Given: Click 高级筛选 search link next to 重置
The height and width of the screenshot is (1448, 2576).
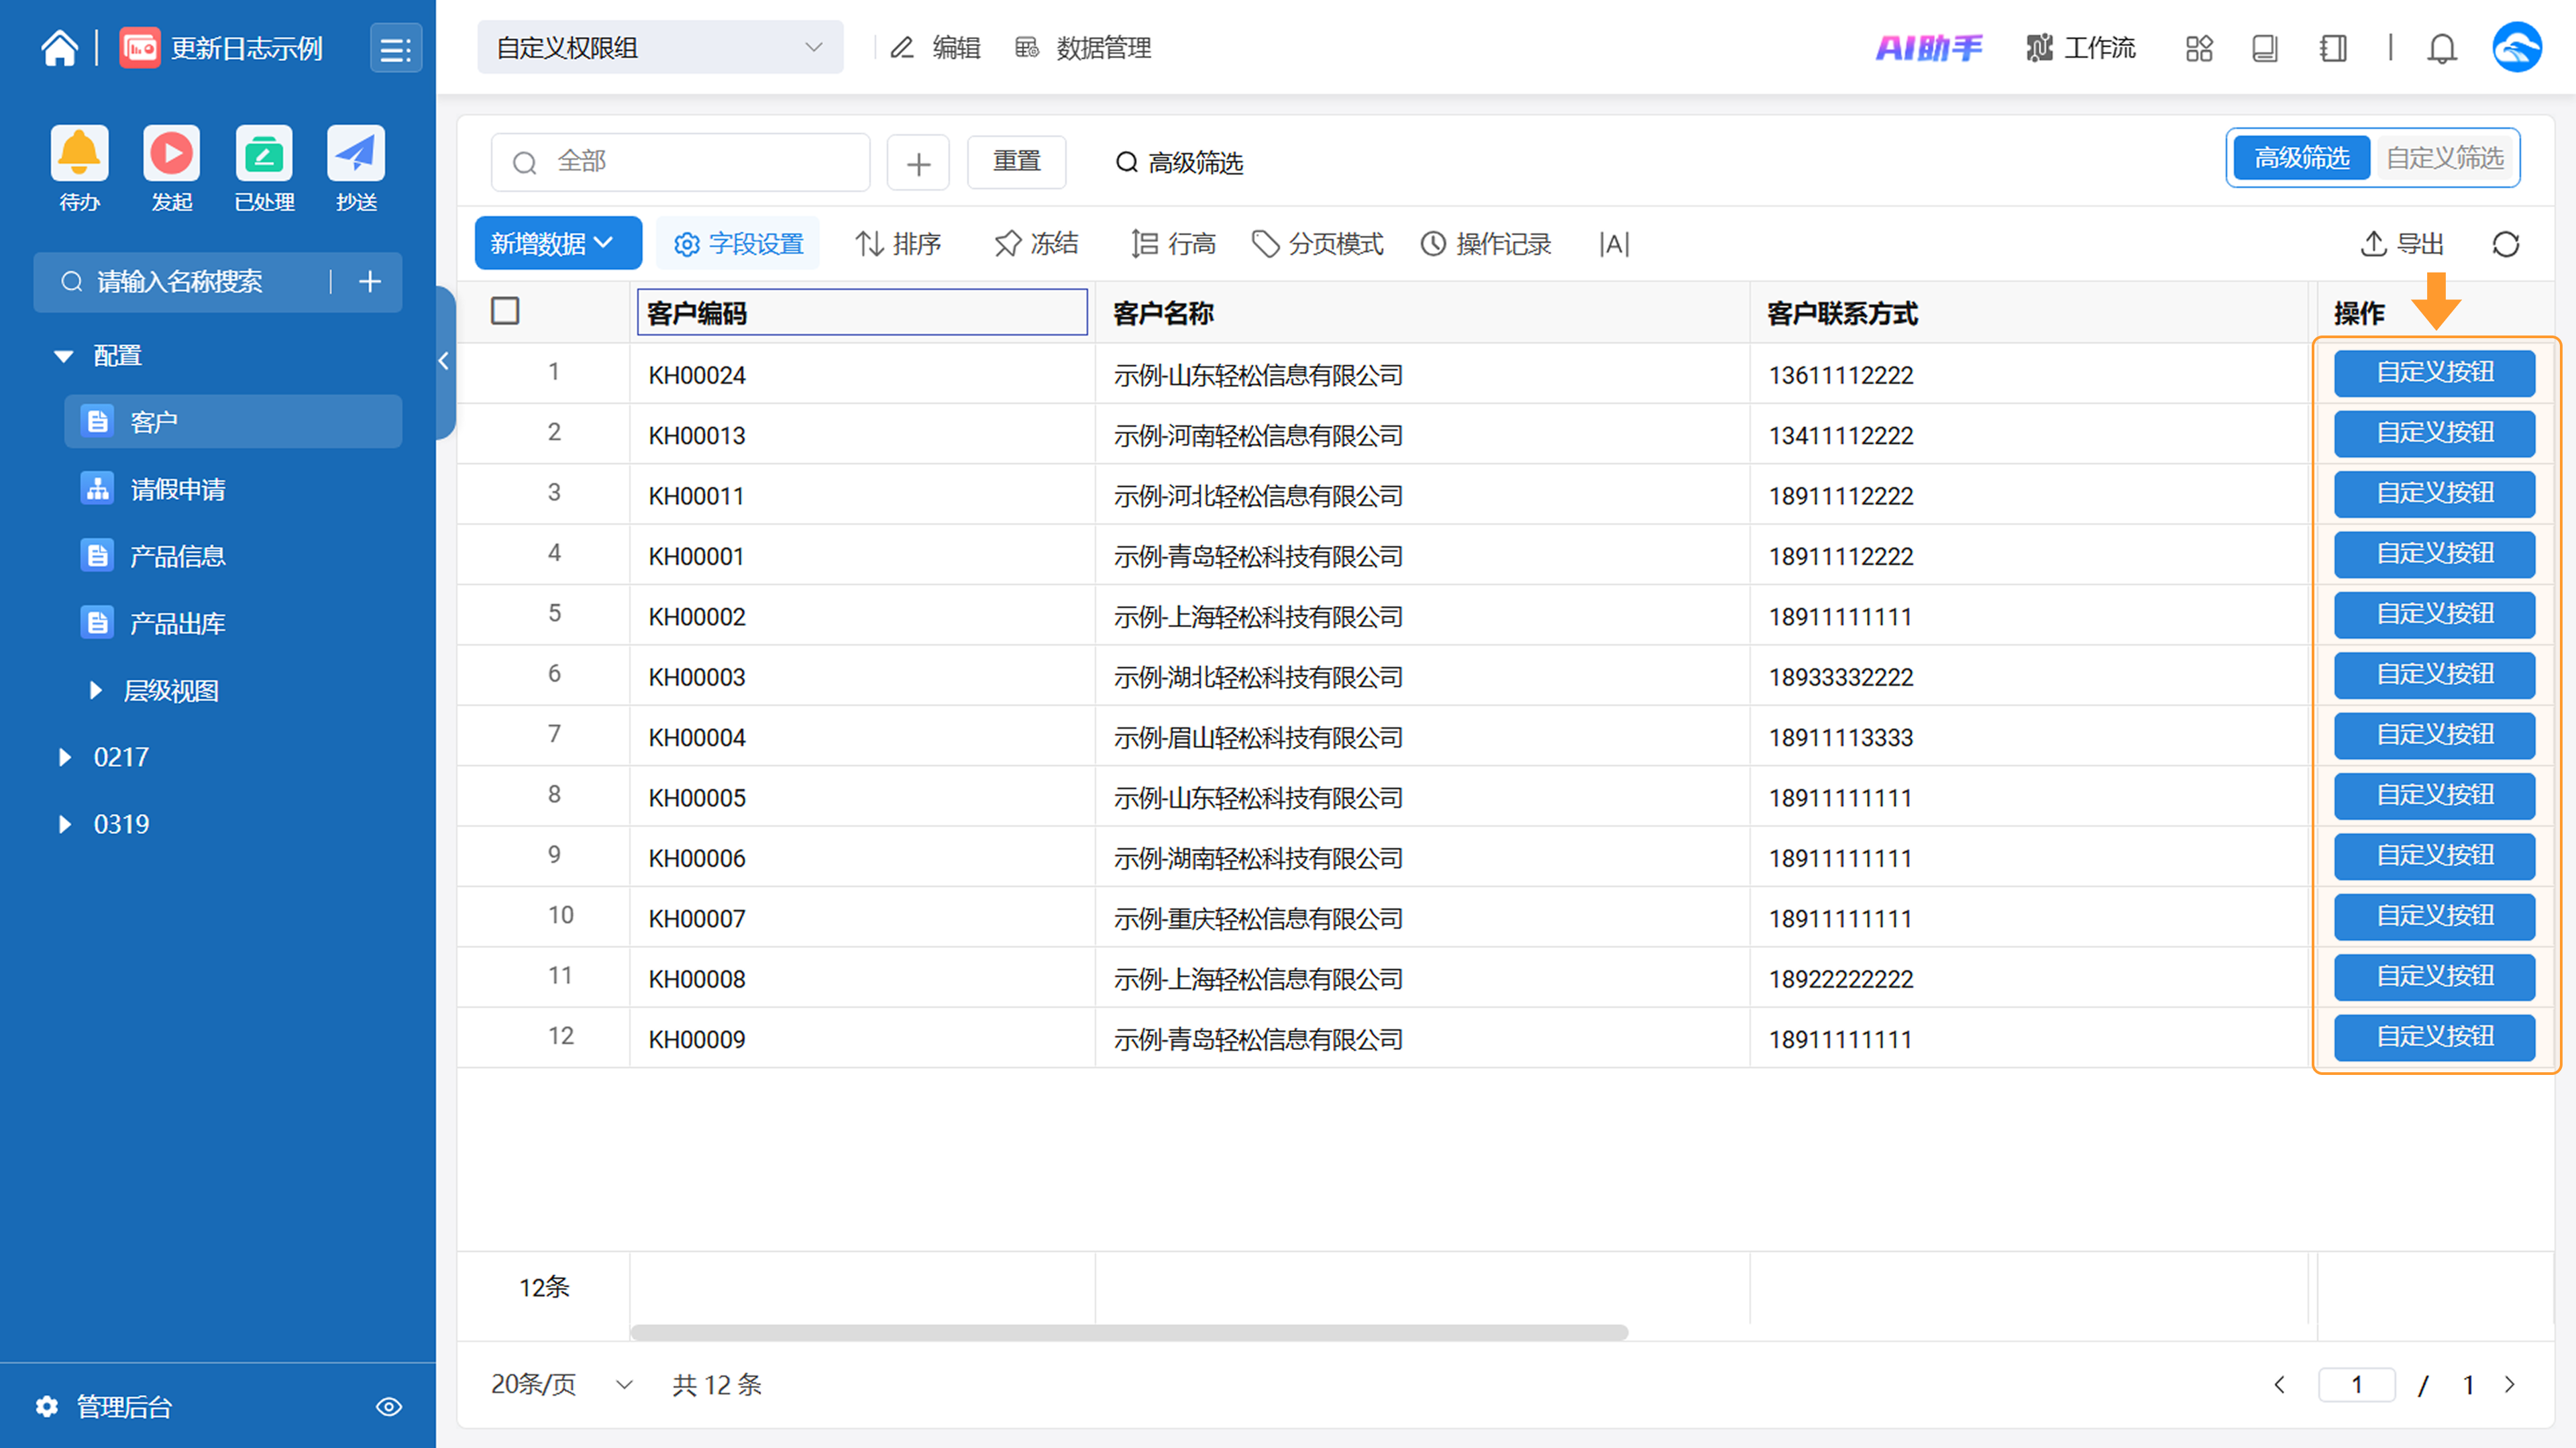Looking at the screenshot, I should point(1179,163).
